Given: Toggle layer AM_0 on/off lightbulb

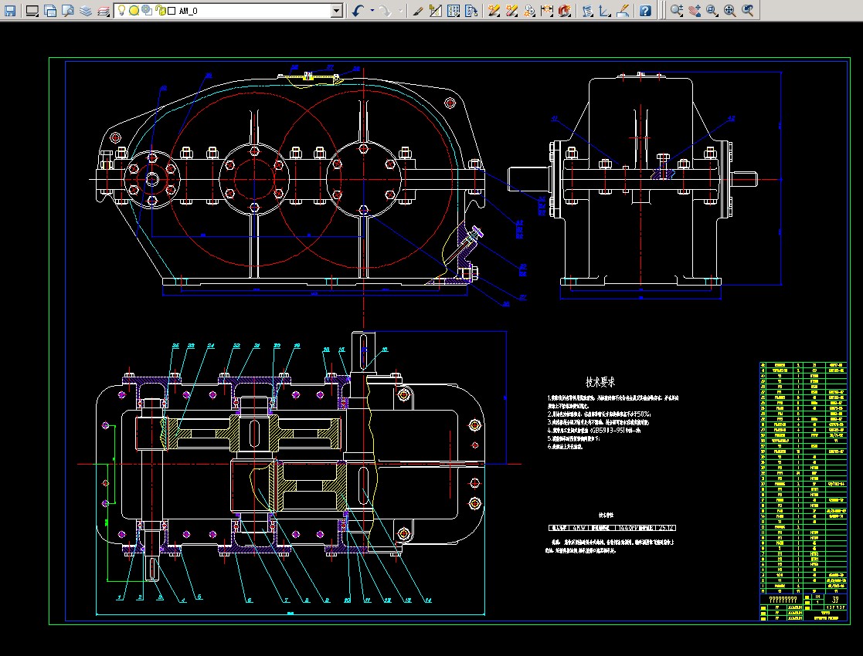Looking at the screenshot, I should click(122, 11).
